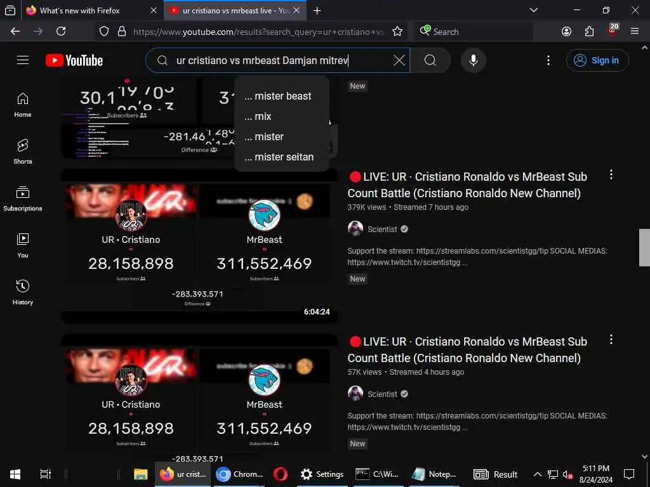Open the Firefox View tab icon
The image size is (650, 487).
[10, 11]
